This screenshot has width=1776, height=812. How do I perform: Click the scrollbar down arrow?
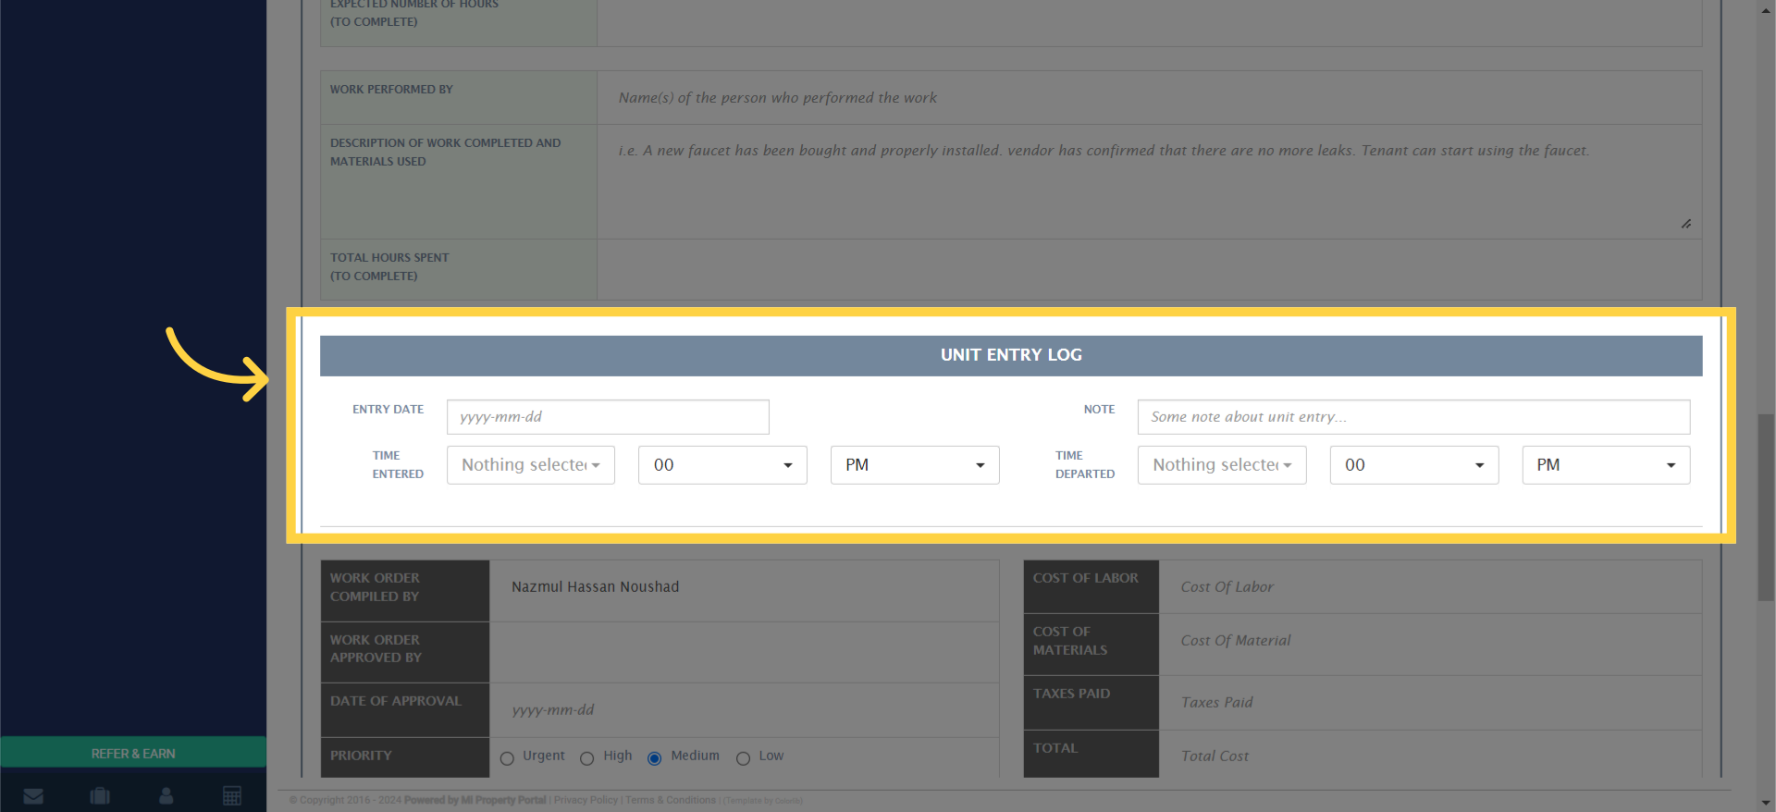coord(1766,803)
